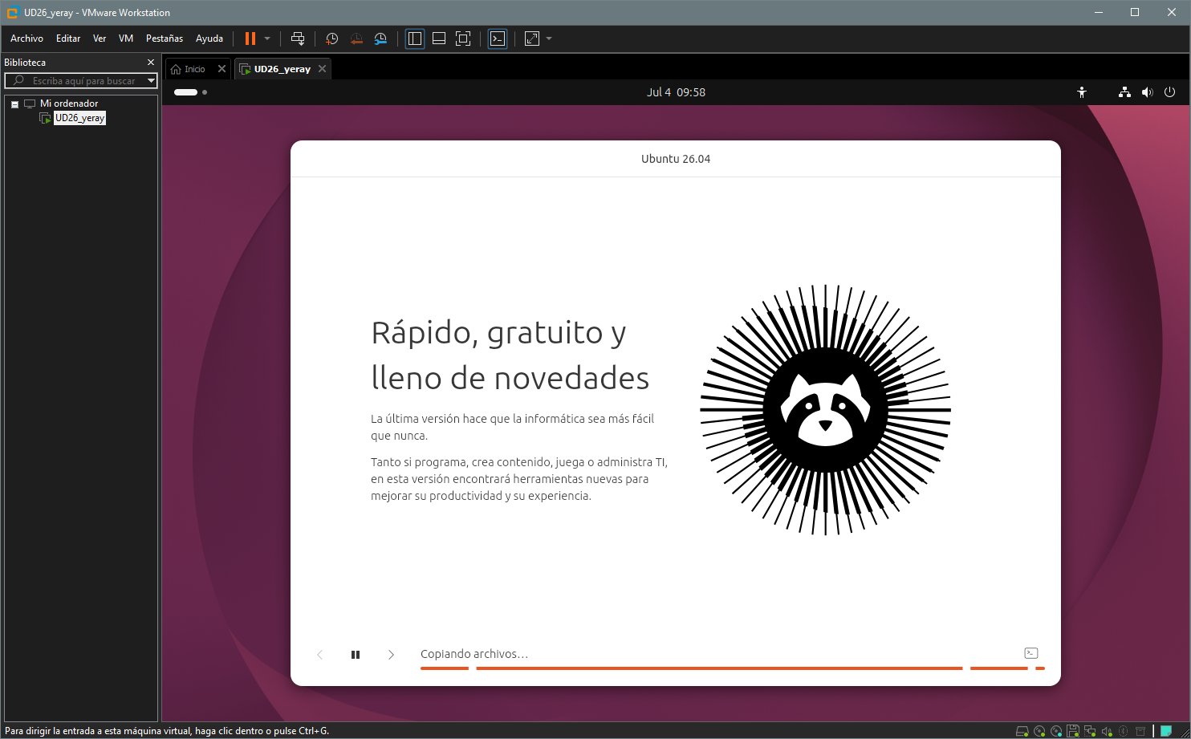Toggle the library sidebar view button
The image size is (1191, 739).
(415, 39)
